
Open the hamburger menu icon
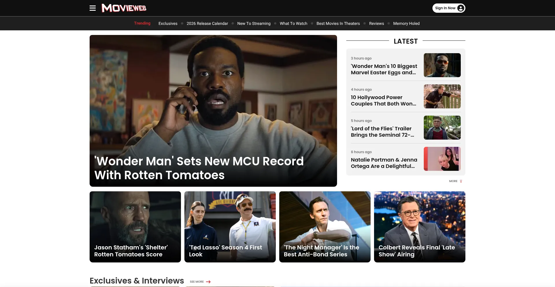point(92,8)
